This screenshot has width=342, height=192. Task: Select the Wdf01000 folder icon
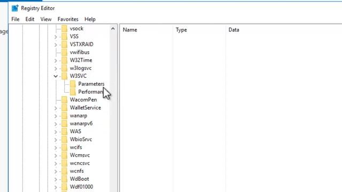coord(64,187)
